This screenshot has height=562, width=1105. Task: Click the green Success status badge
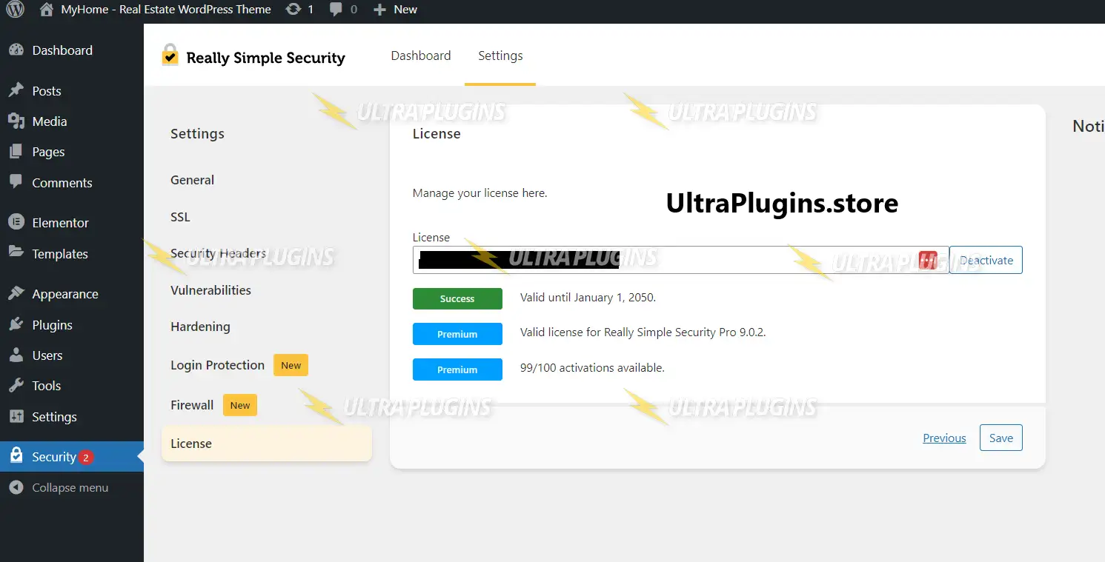pyautogui.click(x=457, y=298)
